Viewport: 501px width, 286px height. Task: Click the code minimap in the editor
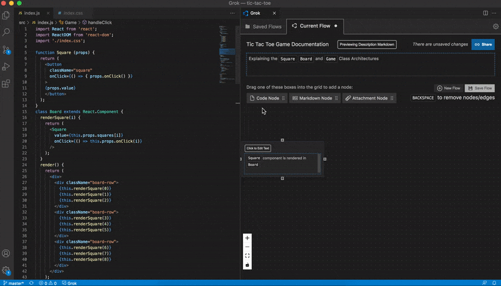pyautogui.click(x=227, y=54)
